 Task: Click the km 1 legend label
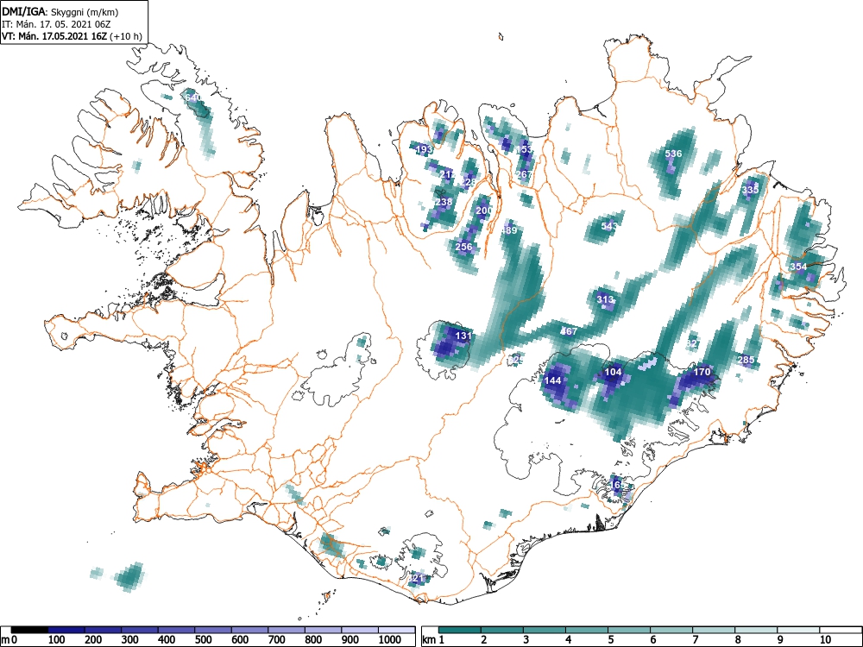pyautogui.click(x=433, y=639)
